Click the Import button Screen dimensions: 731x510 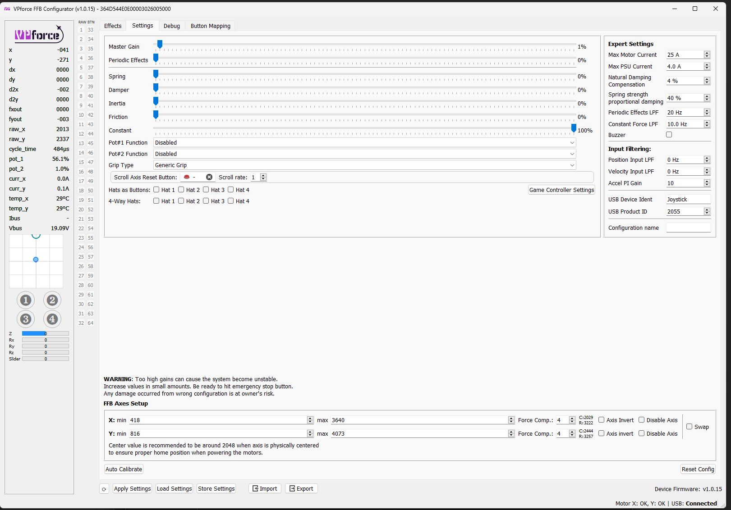pos(265,488)
